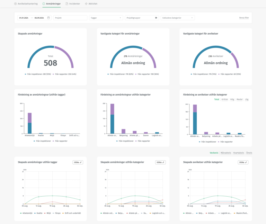Click the Allmän ordning bar in avvikelser chart
Screen dimensions: 266x224
tap(195, 119)
